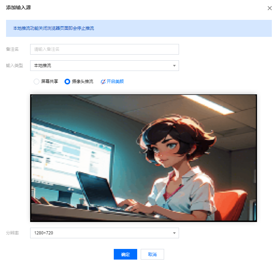This screenshot has width=274, height=261.
Task: Click the 输入类型 label
Action: coord(15,66)
